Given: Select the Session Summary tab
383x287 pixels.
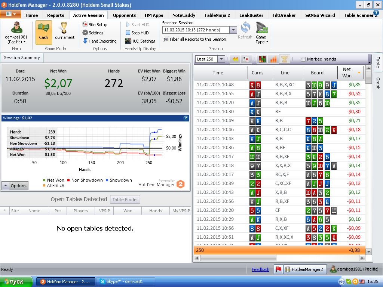Looking at the screenshot, I should 22,58.
